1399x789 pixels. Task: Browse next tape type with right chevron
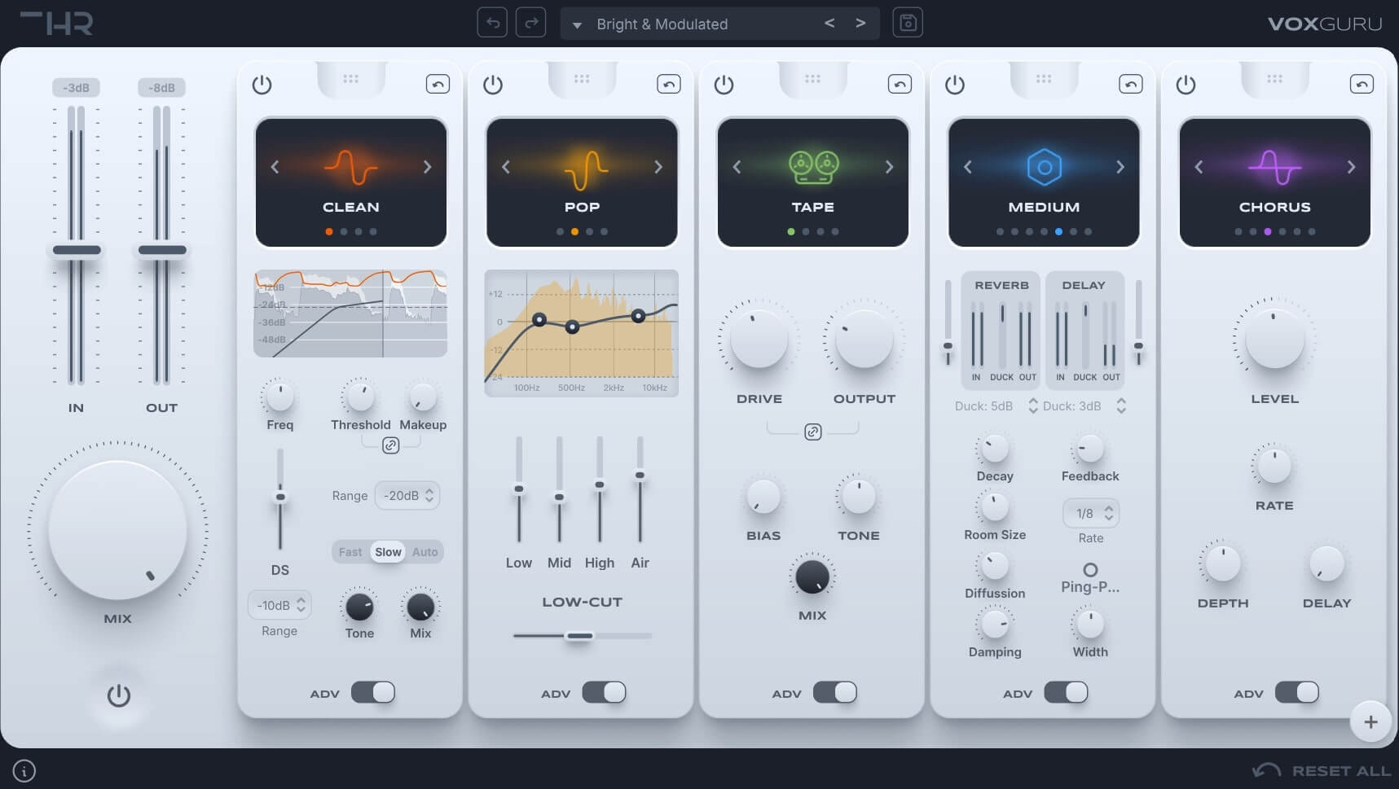(889, 167)
